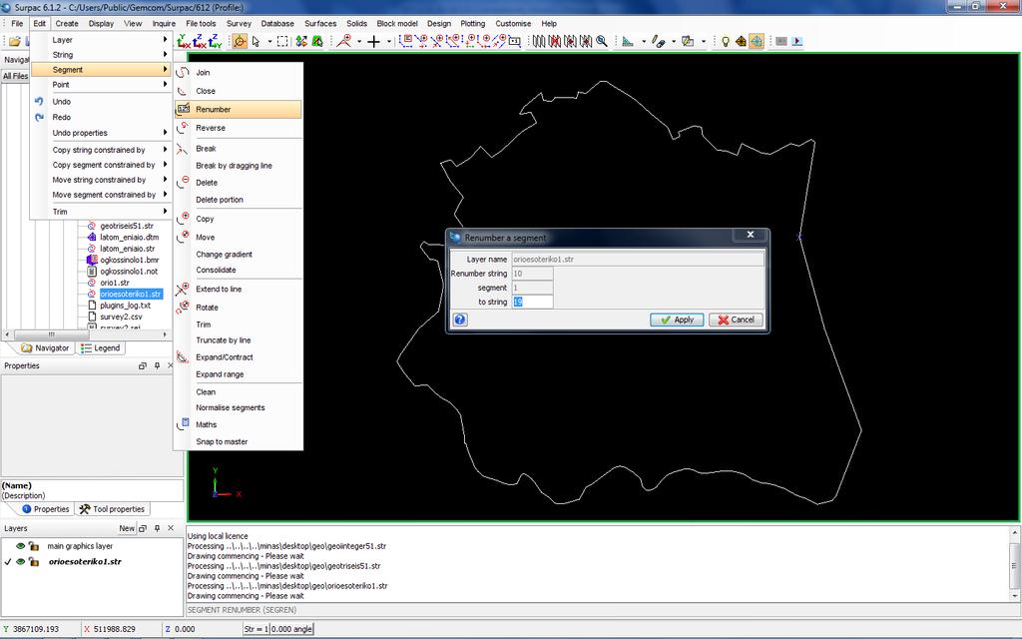The height and width of the screenshot is (639, 1022).
Task: Click the 'to string' input field
Action: tap(533, 302)
